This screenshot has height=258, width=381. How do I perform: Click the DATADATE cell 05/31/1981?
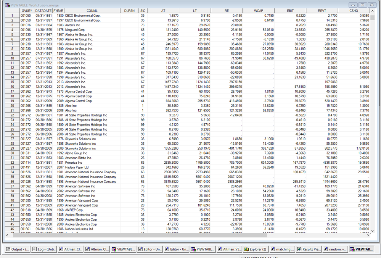[43, 16]
